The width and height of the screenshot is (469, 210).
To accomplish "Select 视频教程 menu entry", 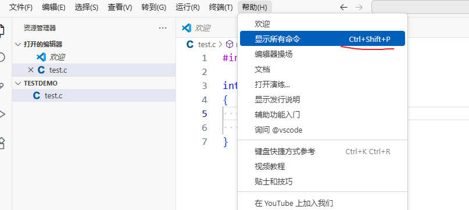I will (323, 166).
